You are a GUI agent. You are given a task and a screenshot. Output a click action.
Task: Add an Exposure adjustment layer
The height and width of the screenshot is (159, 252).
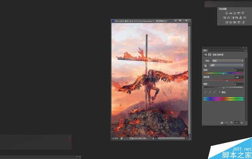click(238, 13)
